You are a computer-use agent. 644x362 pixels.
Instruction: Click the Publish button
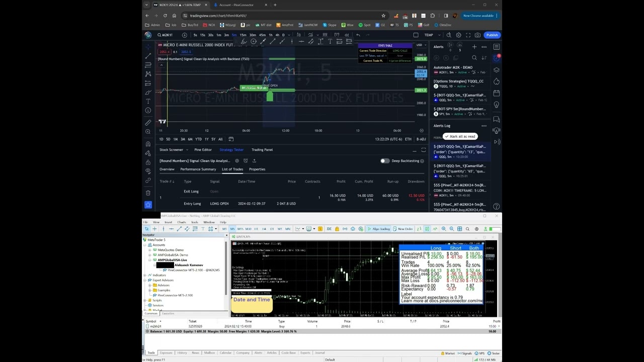click(x=492, y=35)
